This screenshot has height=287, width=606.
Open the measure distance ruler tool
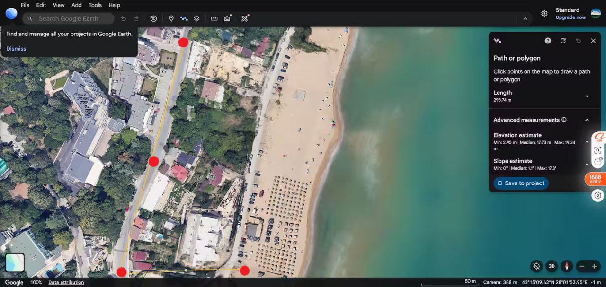coord(214,18)
